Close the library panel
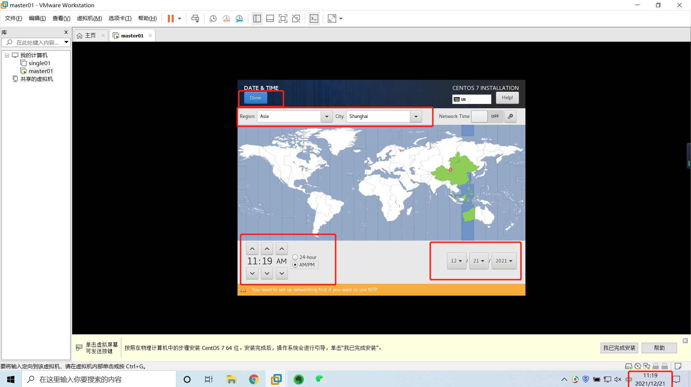The image size is (691, 387). click(x=66, y=32)
